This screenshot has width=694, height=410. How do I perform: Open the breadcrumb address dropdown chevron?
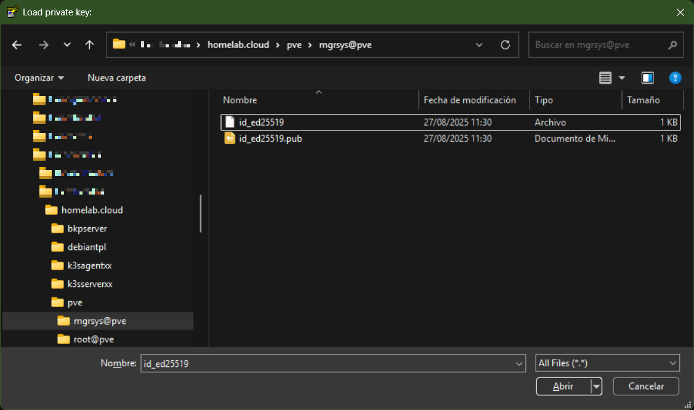[479, 44]
